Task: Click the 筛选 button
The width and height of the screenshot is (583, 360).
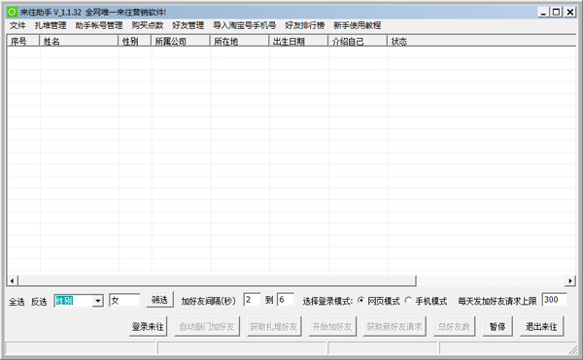Action: (160, 300)
